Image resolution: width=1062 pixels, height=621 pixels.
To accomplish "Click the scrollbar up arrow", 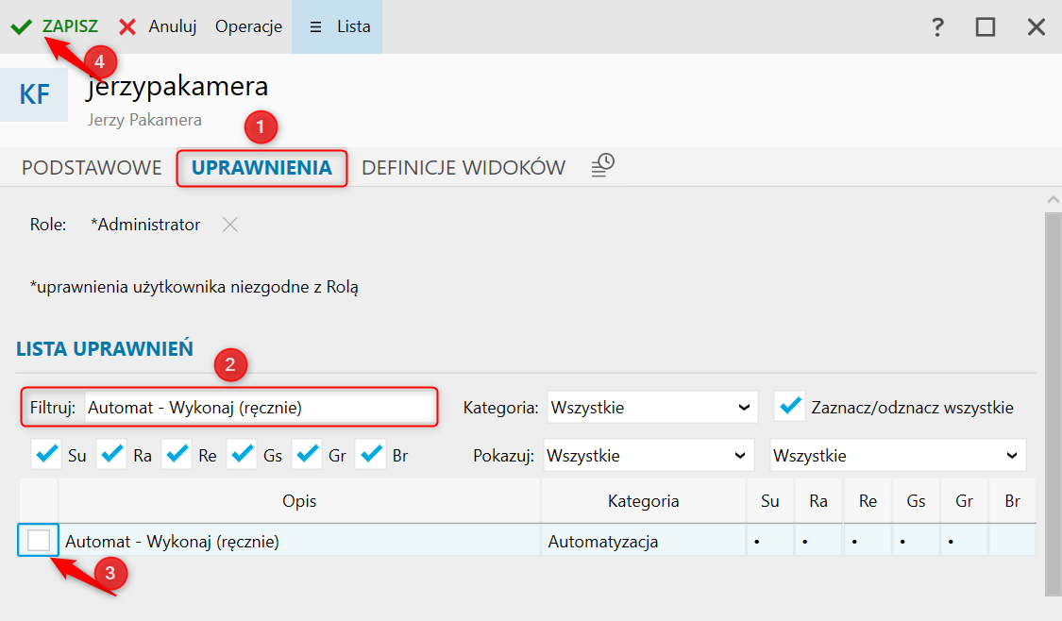I will click(1053, 200).
